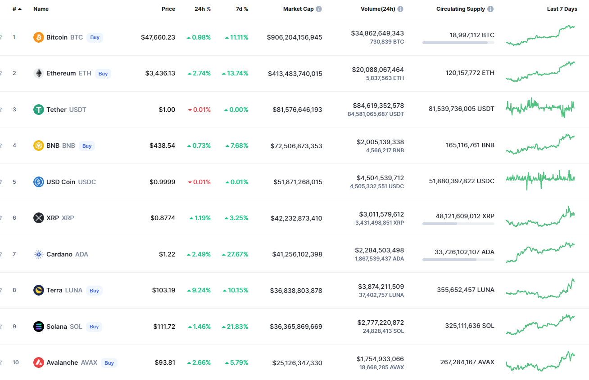589x380 pixels.
Task: Click Ethereum price $3,436.13
Action: pyautogui.click(x=160, y=73)
